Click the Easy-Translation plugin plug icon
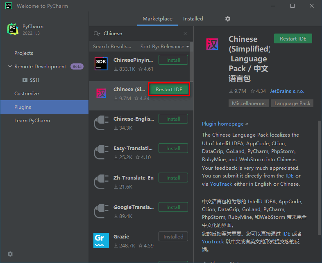The height and width of the screenshot is (263, 322). 101,152
